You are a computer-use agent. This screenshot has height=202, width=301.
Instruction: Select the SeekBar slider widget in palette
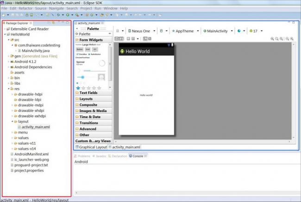[86, 77]
